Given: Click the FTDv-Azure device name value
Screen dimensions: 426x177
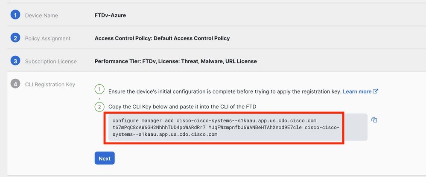Looking at the screenshot, I should click(x=110, y=15).
